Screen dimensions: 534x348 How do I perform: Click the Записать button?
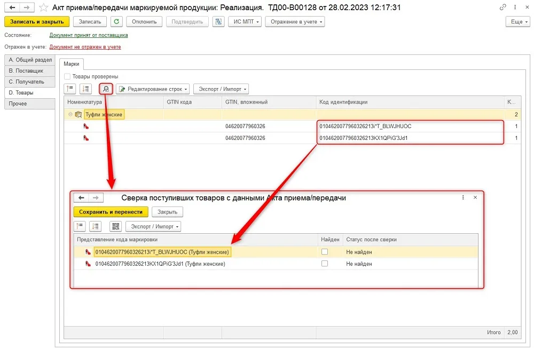tap(90, 21)
